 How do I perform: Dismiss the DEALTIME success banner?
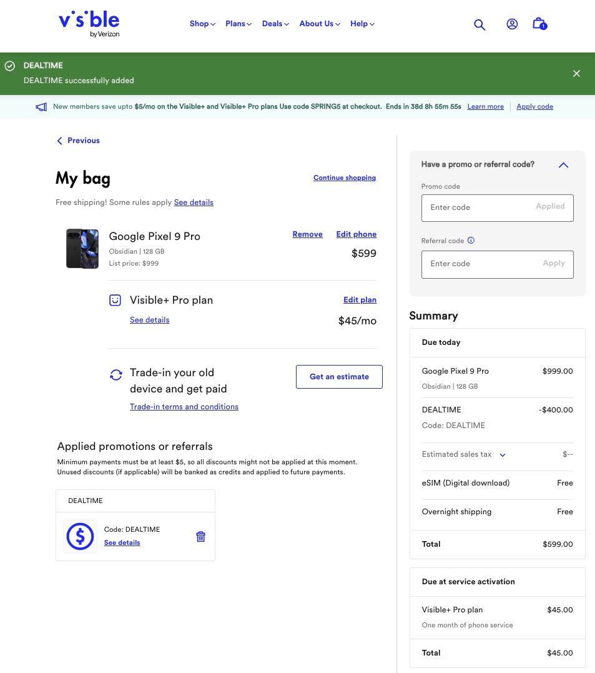(576, 74)
